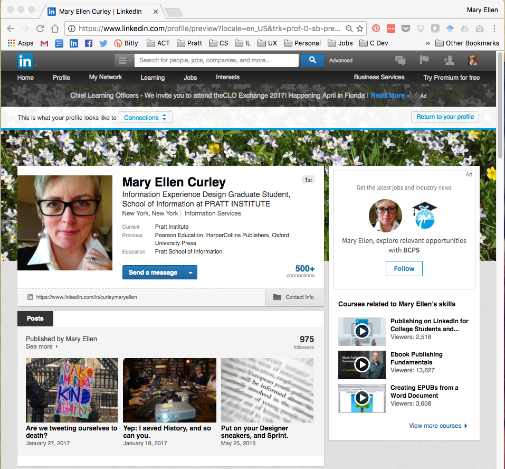Viewport: 505px width, 469px height.
Task: Open the Learning nav item
Action: pos(153,77)
